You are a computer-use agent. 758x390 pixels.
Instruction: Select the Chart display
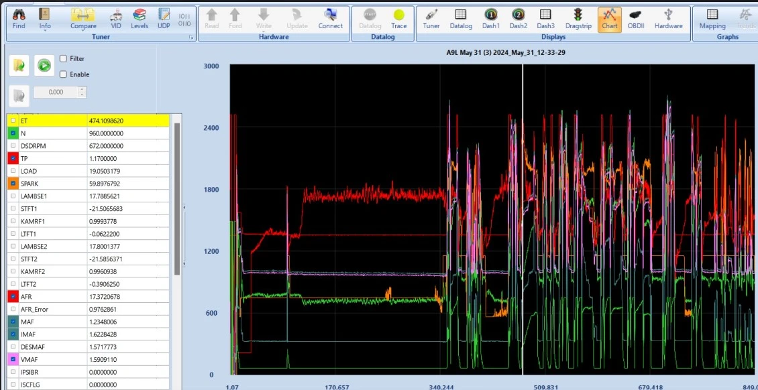pyautogui.click(x=609, y=18)
